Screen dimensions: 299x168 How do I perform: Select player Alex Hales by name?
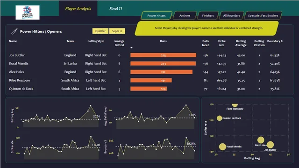click(17, 72)
